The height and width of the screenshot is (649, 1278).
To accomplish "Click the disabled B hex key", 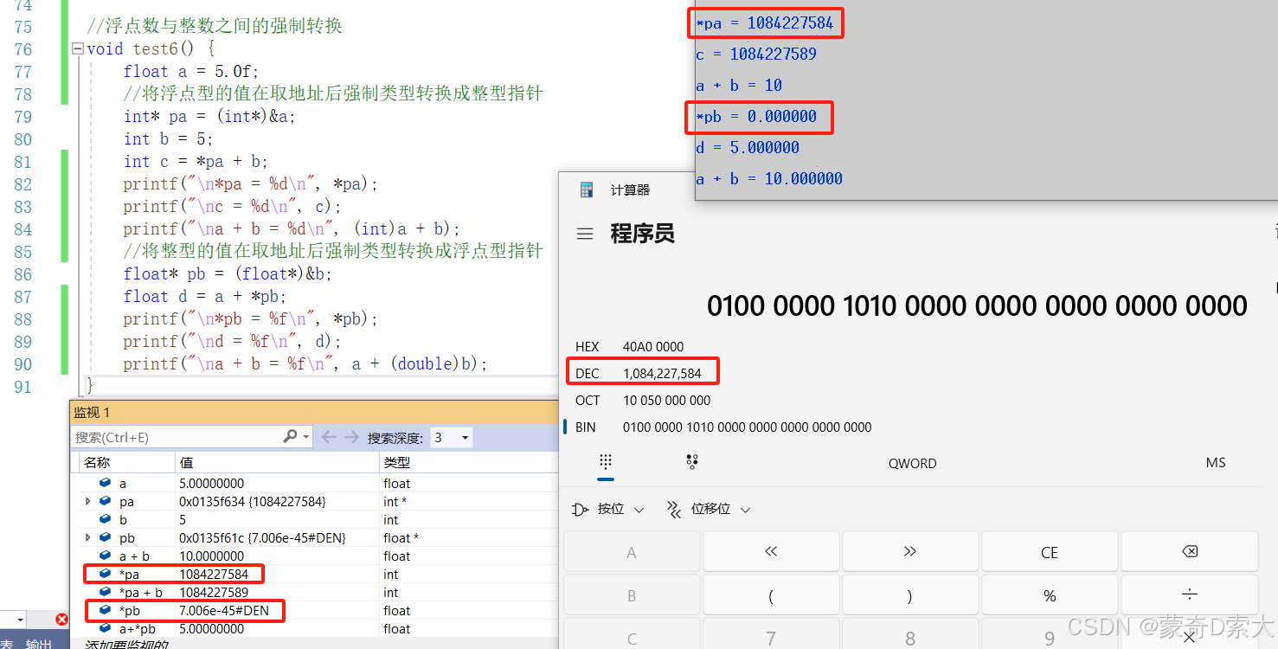I will point(632,595).
